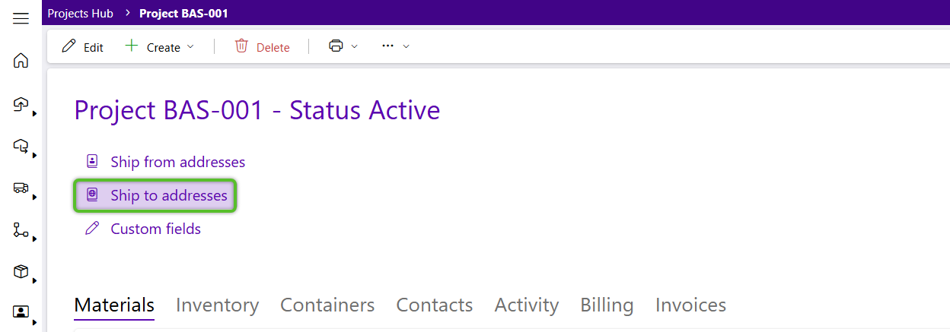Navigate to Projects Hub breadcrumb
Viewport: 950px width, 332px height.
pos(80,13)
